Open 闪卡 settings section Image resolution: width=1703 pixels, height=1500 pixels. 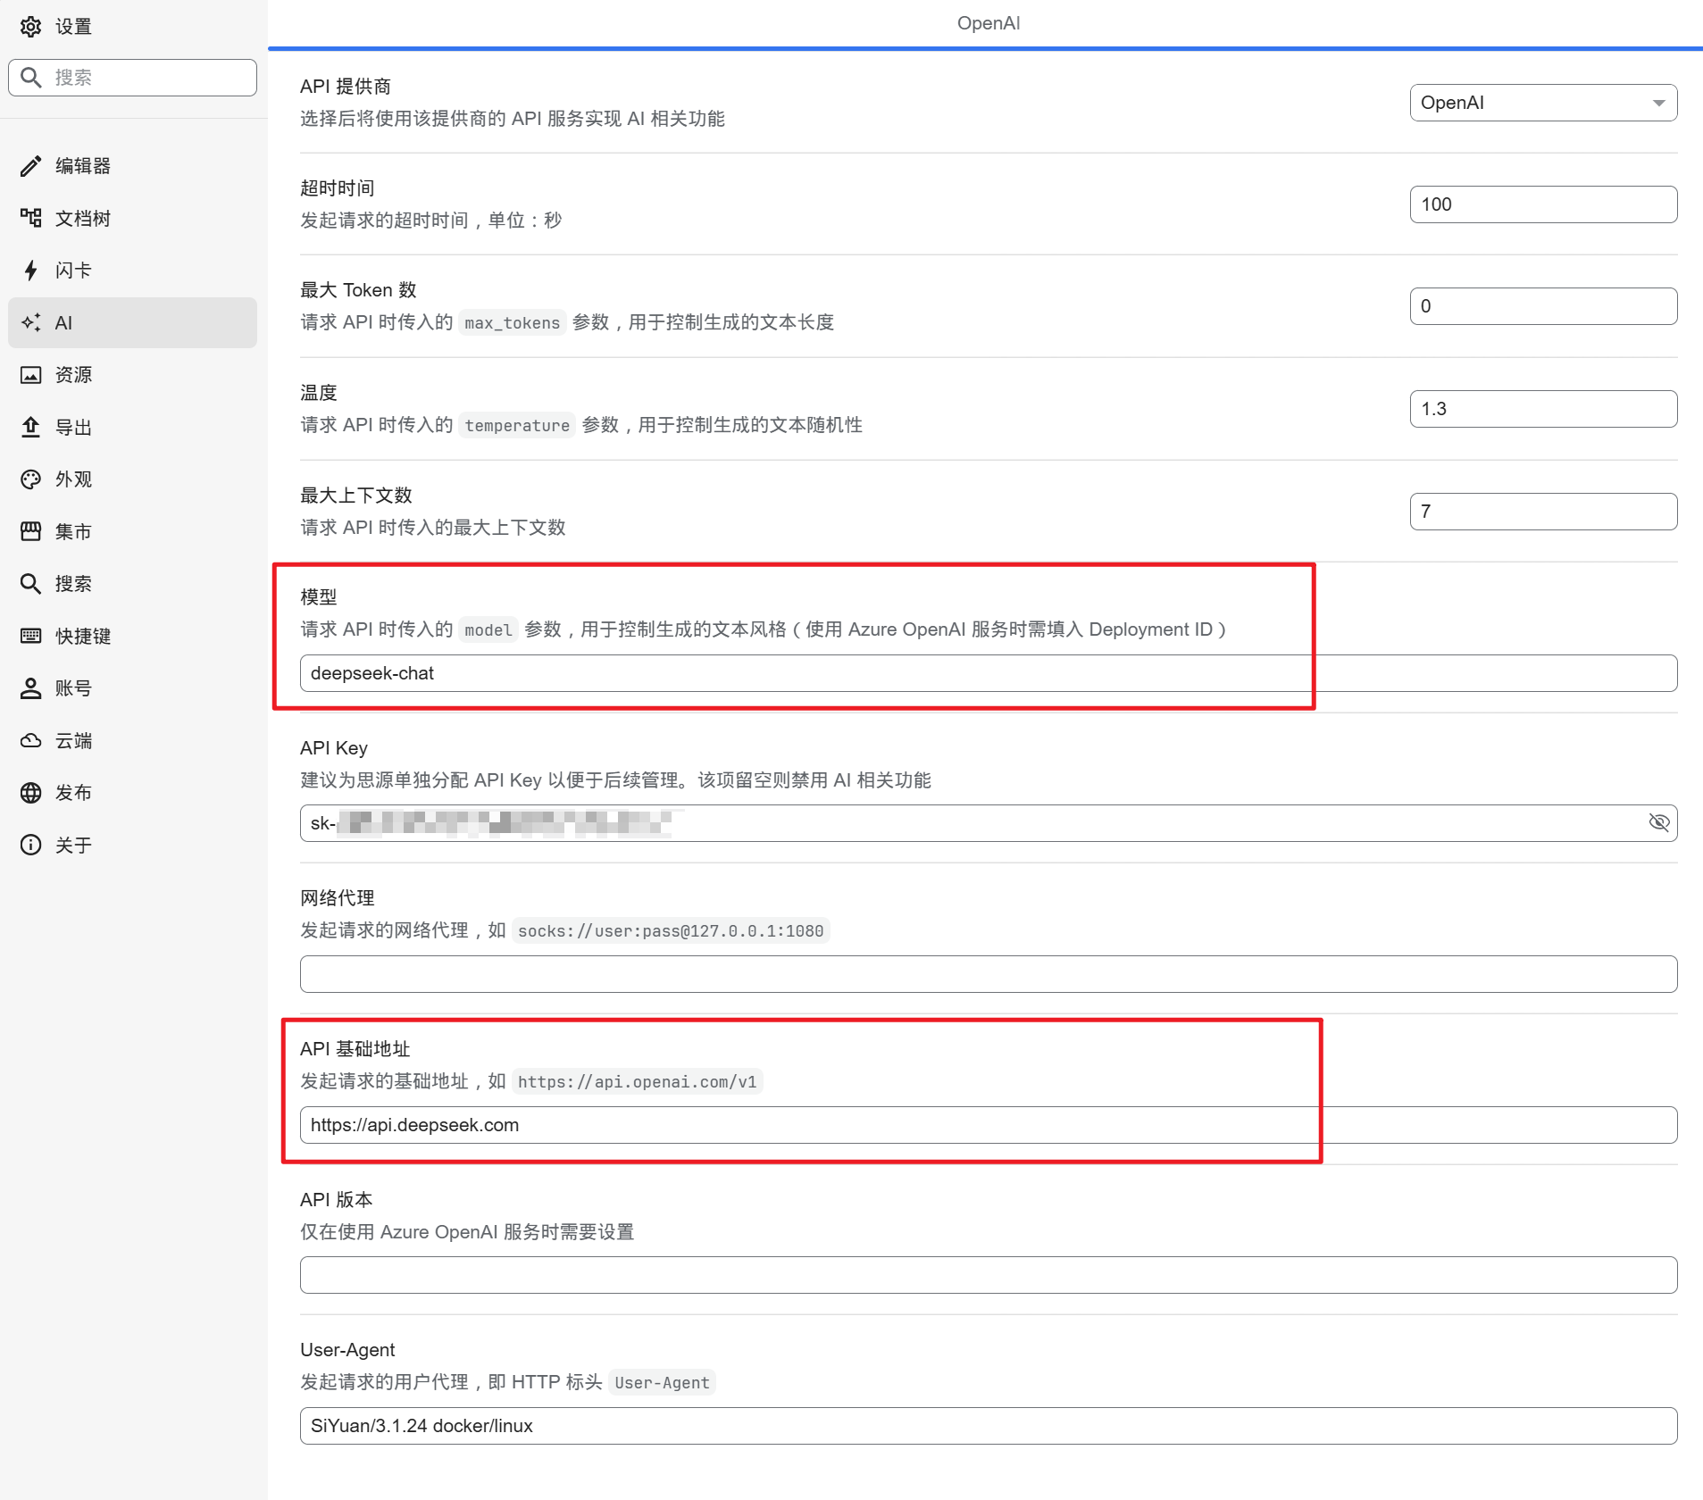(x=132, y=271)
